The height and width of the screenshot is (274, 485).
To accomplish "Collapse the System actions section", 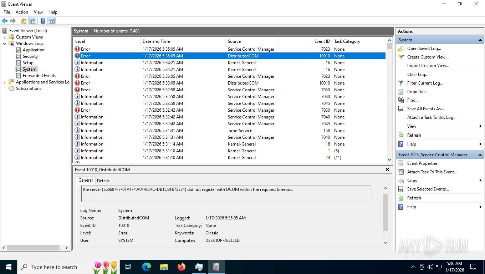I will (480, 40).
